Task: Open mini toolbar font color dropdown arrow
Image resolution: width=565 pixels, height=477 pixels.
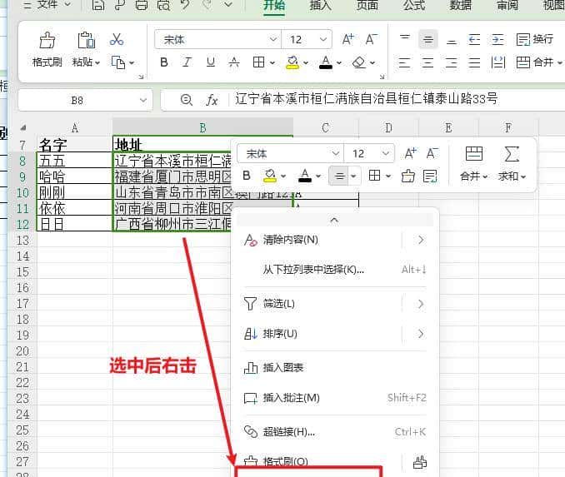Action: (x=318, y=176)
